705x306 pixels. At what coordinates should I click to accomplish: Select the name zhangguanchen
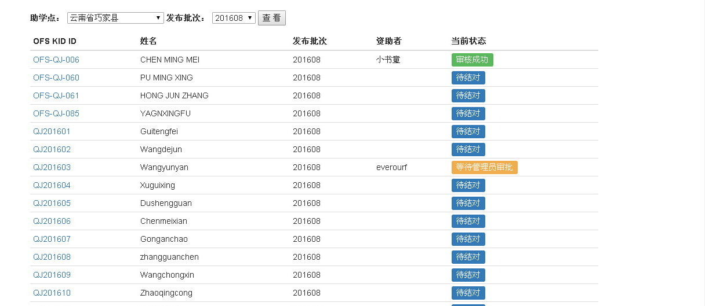click(169, 257)
